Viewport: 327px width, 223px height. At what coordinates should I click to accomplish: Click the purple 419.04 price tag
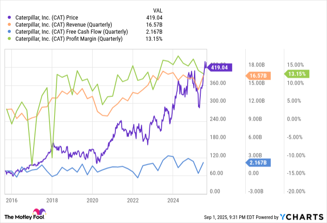coord(220,67)
